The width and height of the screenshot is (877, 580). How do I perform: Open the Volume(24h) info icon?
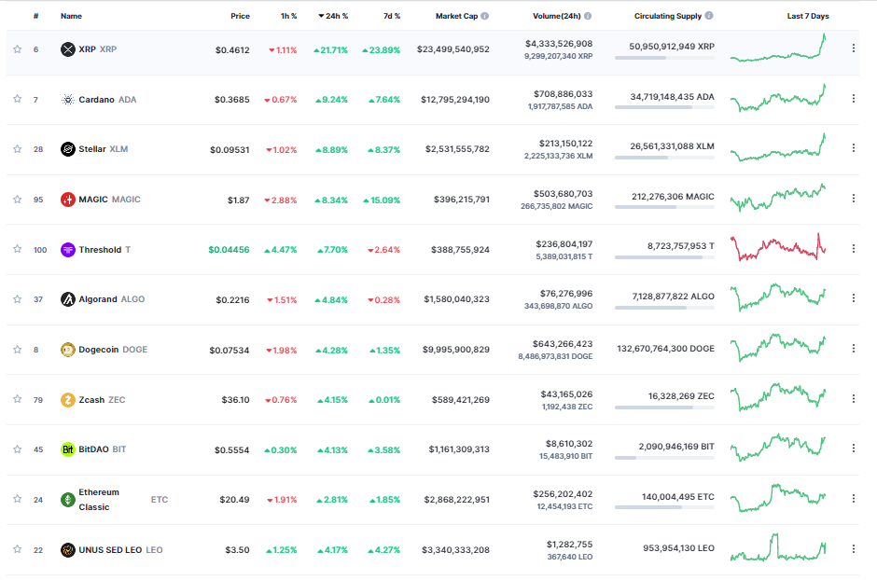pos(588,16)
